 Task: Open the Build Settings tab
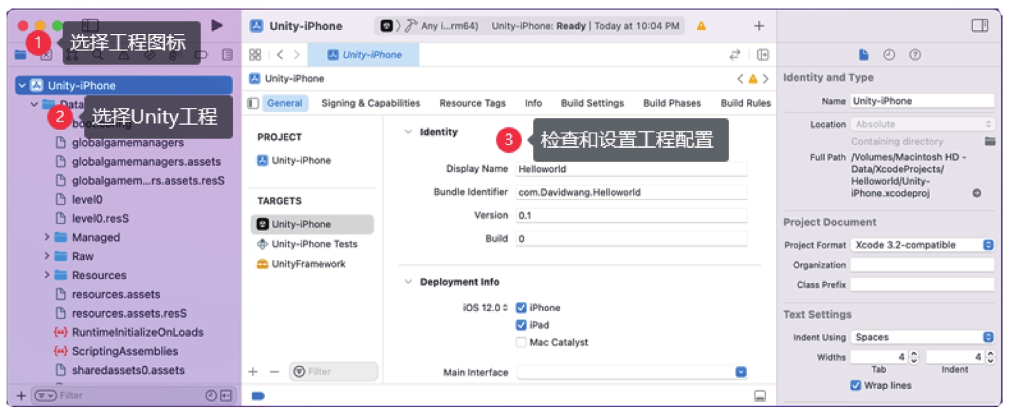click(592, 103)
